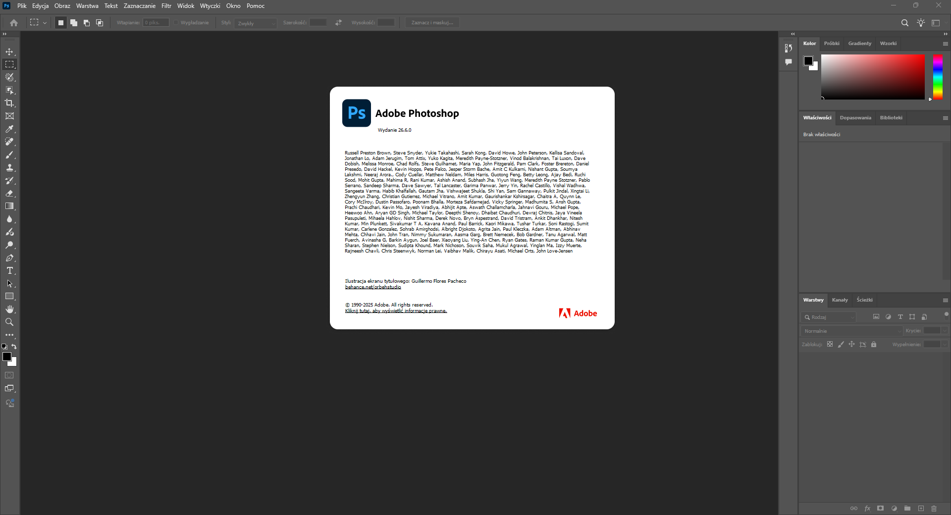Open the Warstwa menu

[x=87, y=6]
